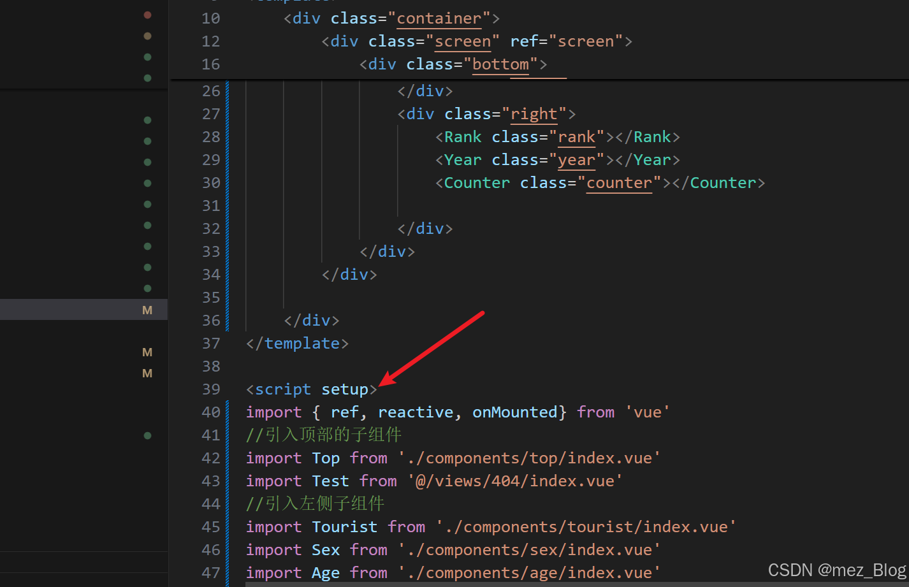Click the 'vue' string on line 40
This screenshot has height=587, width=909.
tap(648, 412)
